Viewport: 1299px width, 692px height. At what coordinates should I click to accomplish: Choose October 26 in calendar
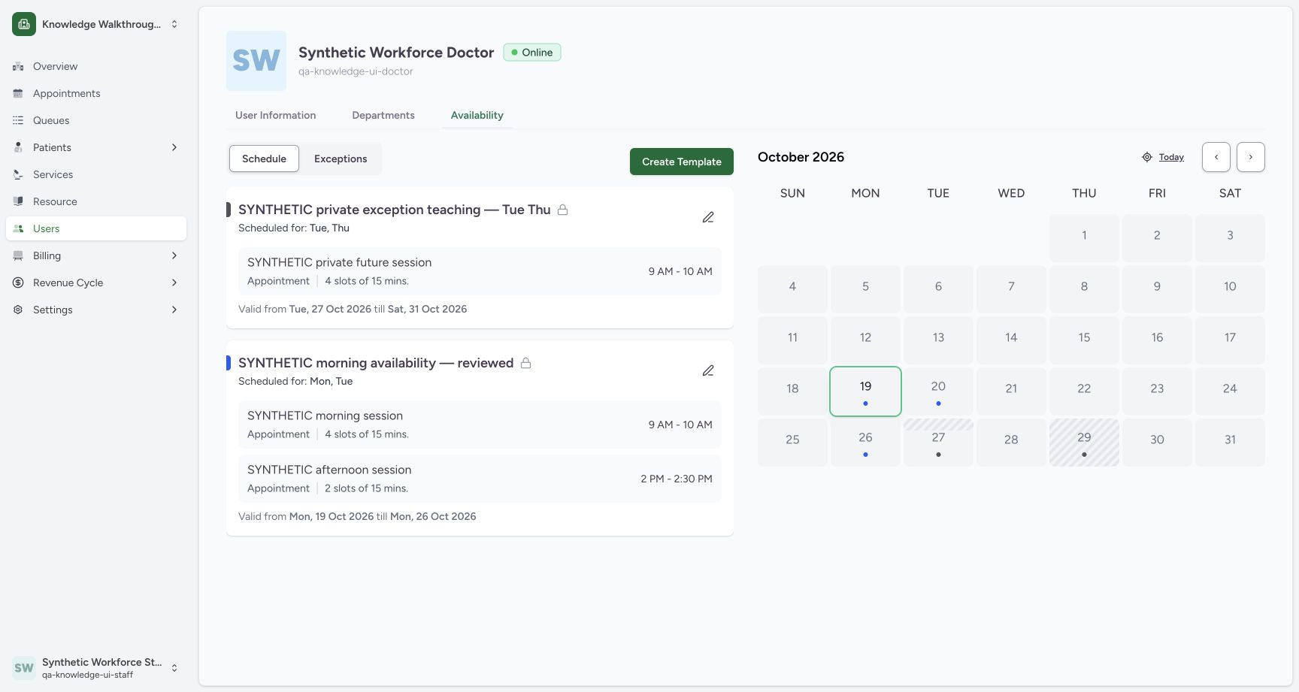(x=865, y=443)
